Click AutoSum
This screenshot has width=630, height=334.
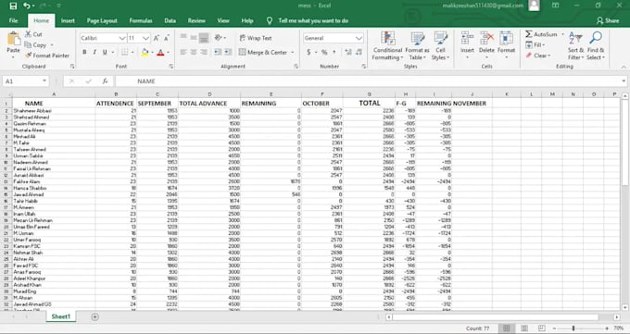(541, 34)
